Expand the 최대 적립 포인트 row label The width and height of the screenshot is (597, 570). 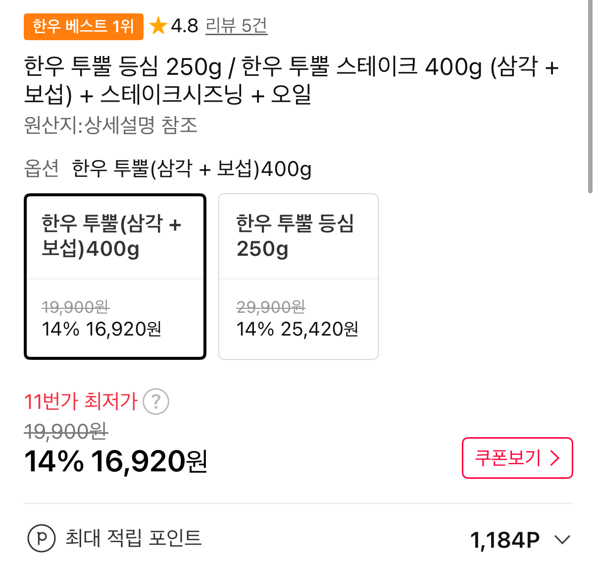pos(134,538)
